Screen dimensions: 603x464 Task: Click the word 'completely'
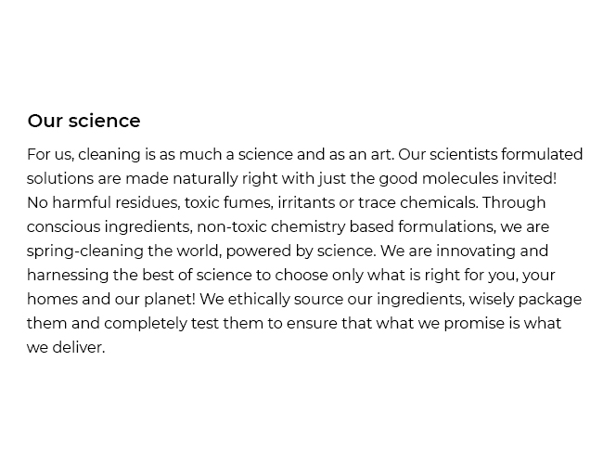pos(145,324)
